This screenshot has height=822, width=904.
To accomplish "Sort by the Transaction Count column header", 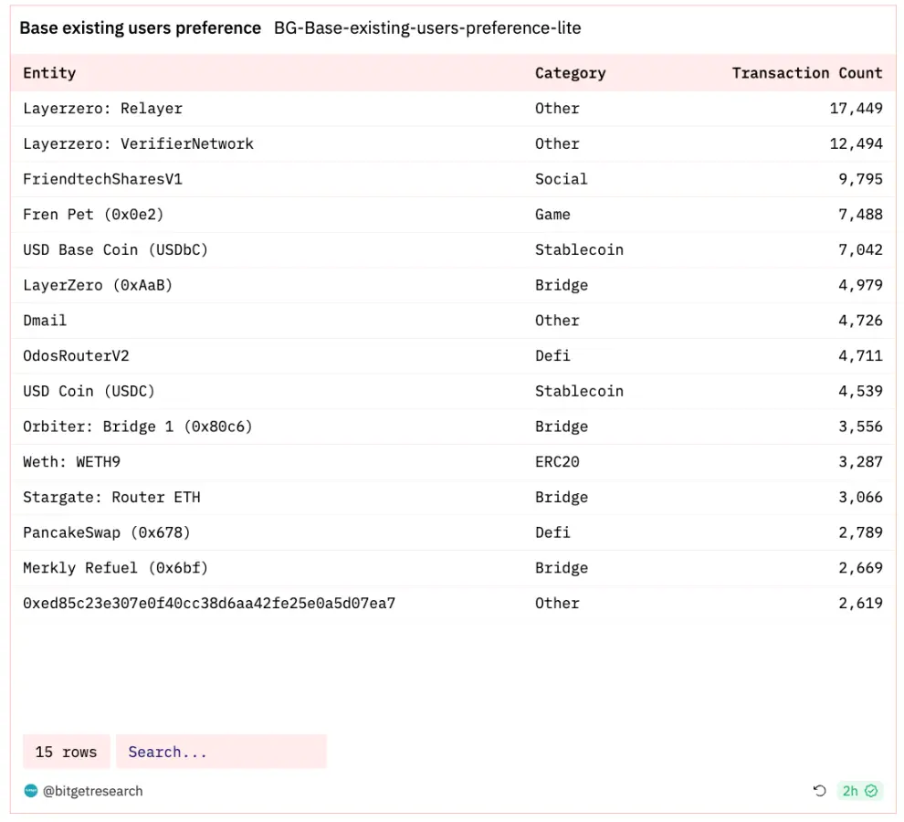I will [806, 73].
